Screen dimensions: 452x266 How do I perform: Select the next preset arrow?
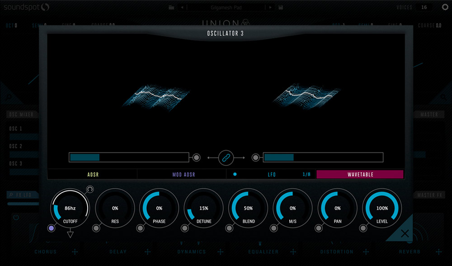[x=270, y=7]
